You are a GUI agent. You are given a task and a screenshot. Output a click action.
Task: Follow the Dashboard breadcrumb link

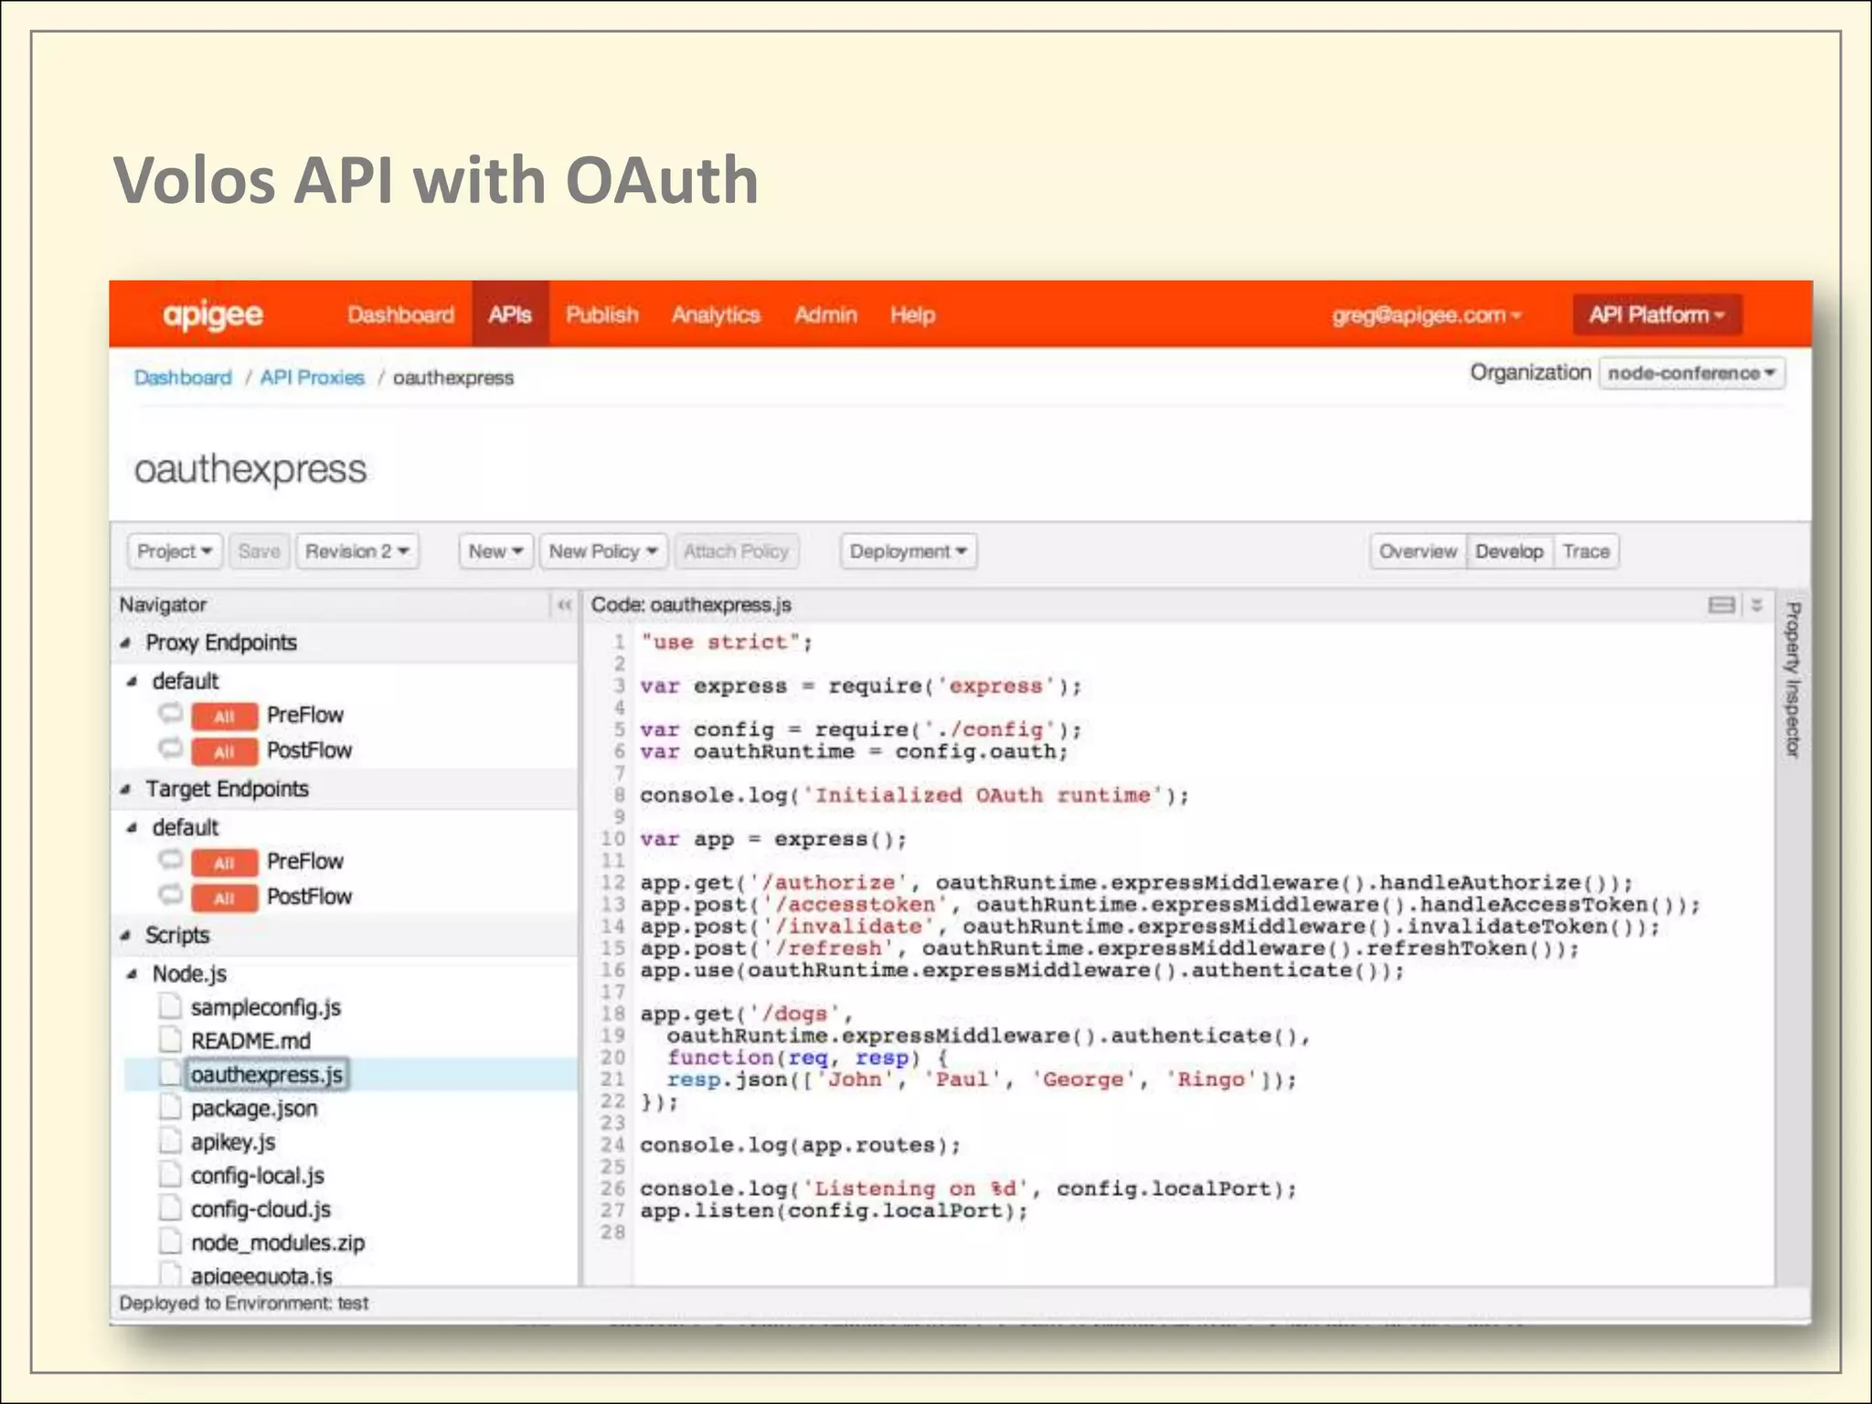tap(183, 378)
